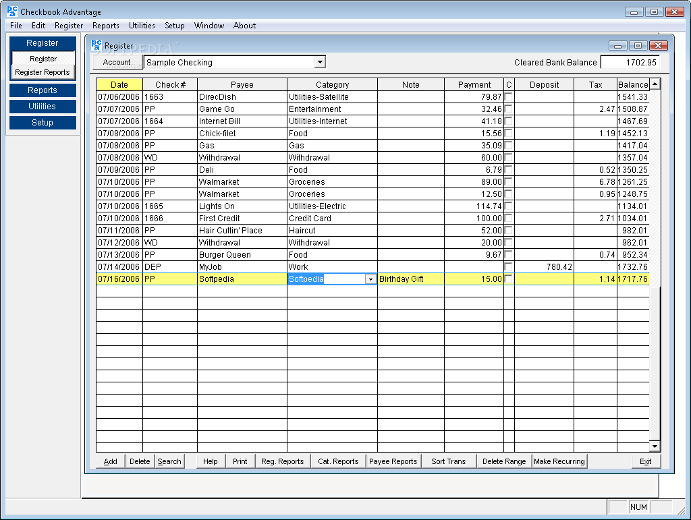Toggle cleared checkbox for Internet Bill row
The width and height of the screenshot is (691, 520).
tap(509, 121)
